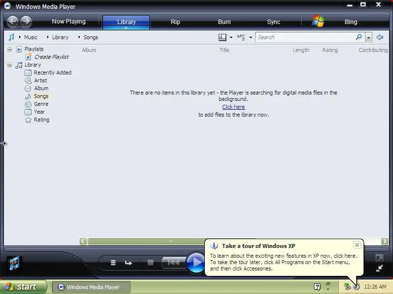Click the Contributing column header
393x294 pixels.
(x=373, y=50)
